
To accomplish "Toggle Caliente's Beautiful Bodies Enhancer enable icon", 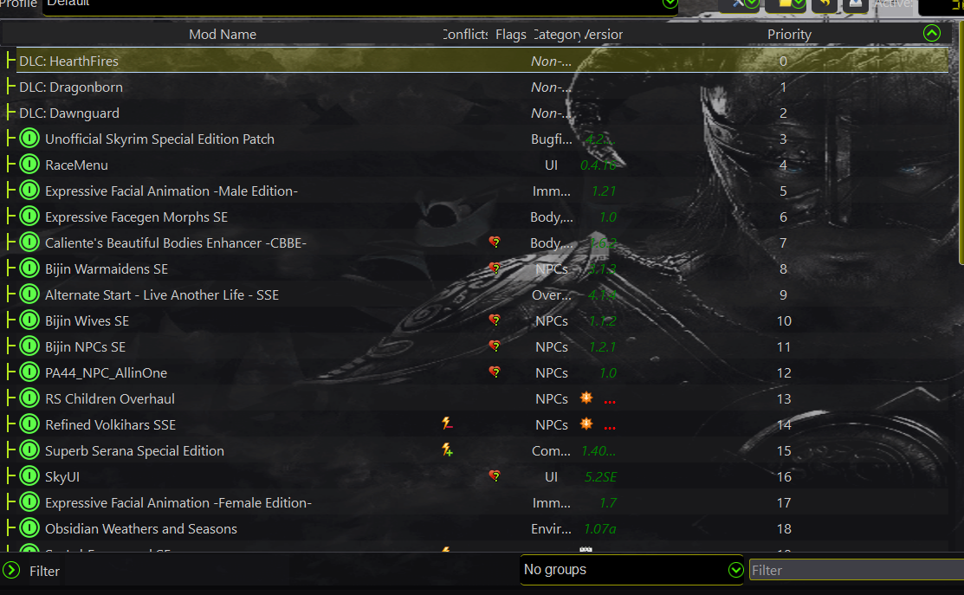I will (29, 243).
